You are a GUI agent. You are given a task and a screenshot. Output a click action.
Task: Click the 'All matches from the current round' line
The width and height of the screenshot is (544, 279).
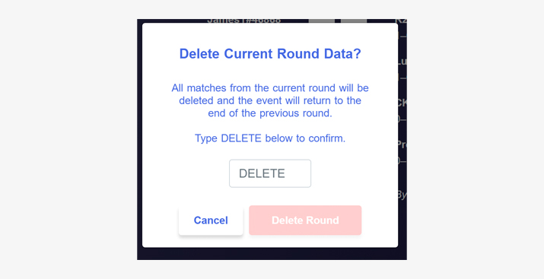(270, 87)
